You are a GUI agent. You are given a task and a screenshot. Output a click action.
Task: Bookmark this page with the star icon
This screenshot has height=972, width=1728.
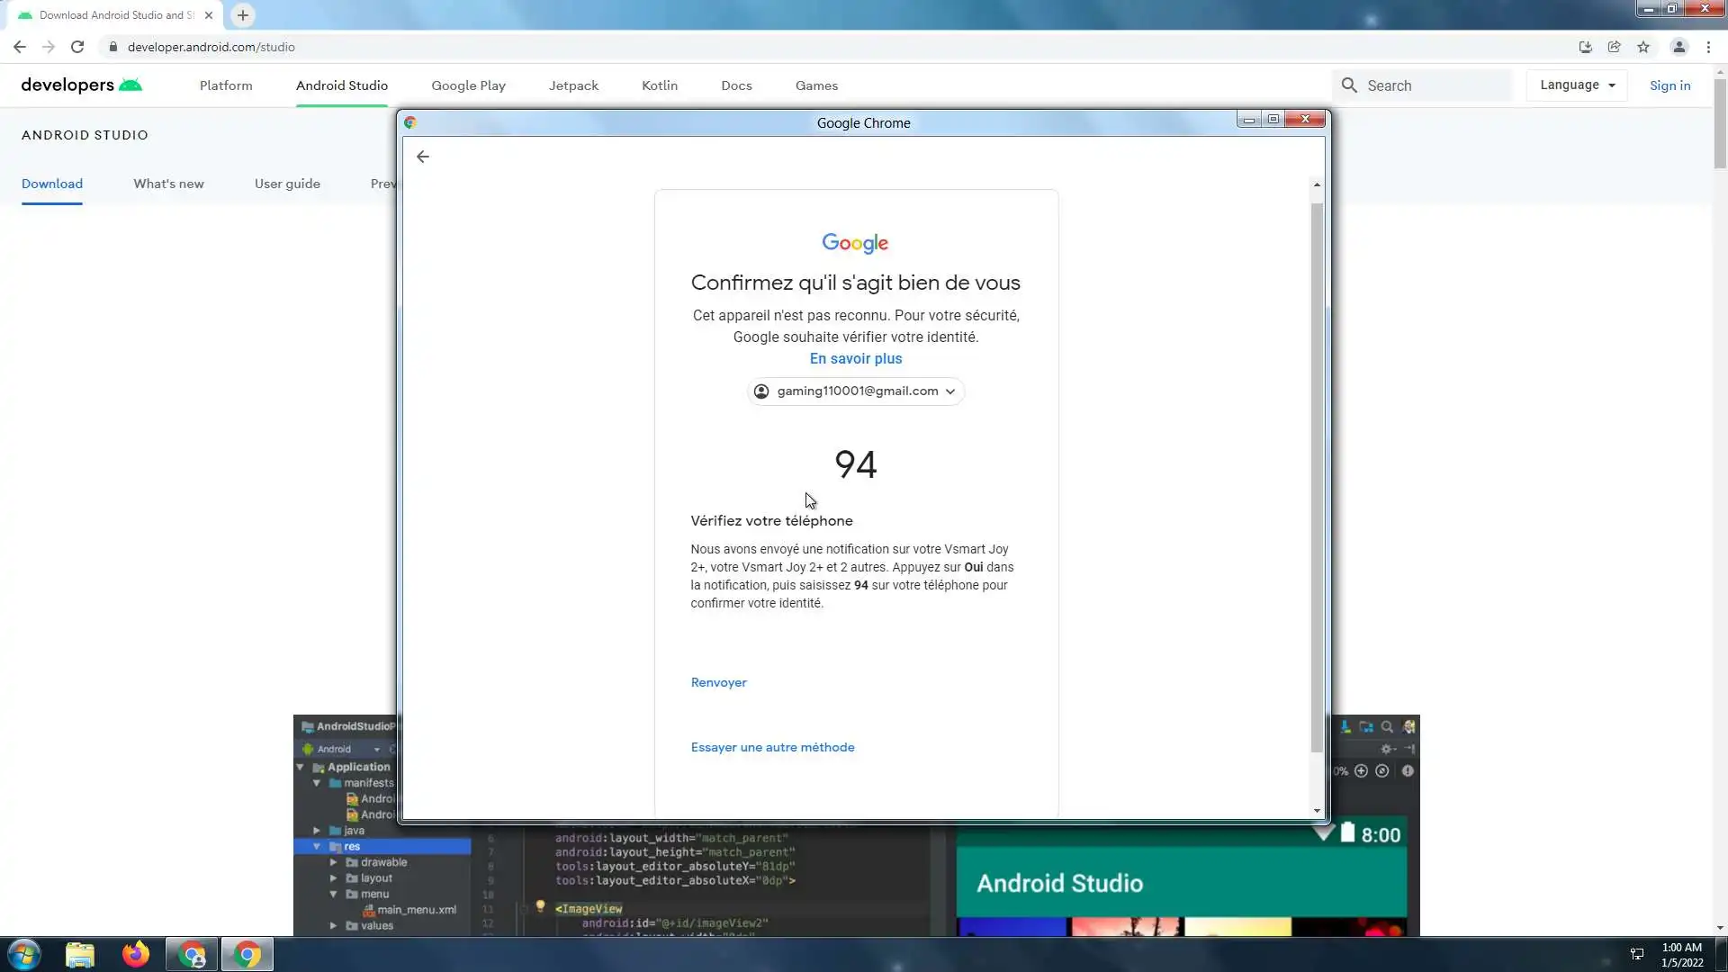[x=1643, y=47]
